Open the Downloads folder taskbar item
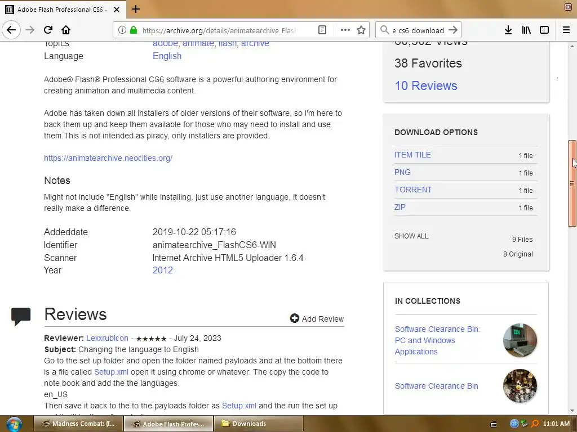577x432 pixels. (x=258, y=424)
